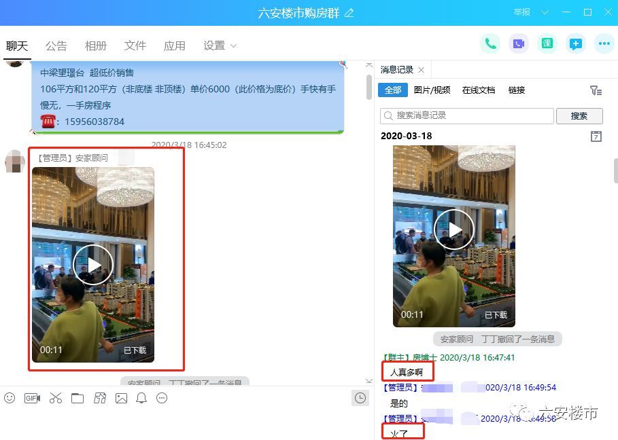Click the 【管理员】安家顾问 sender name in chat
The width and height of the screenshot is (618, 440).
click(x=71, y=158)
